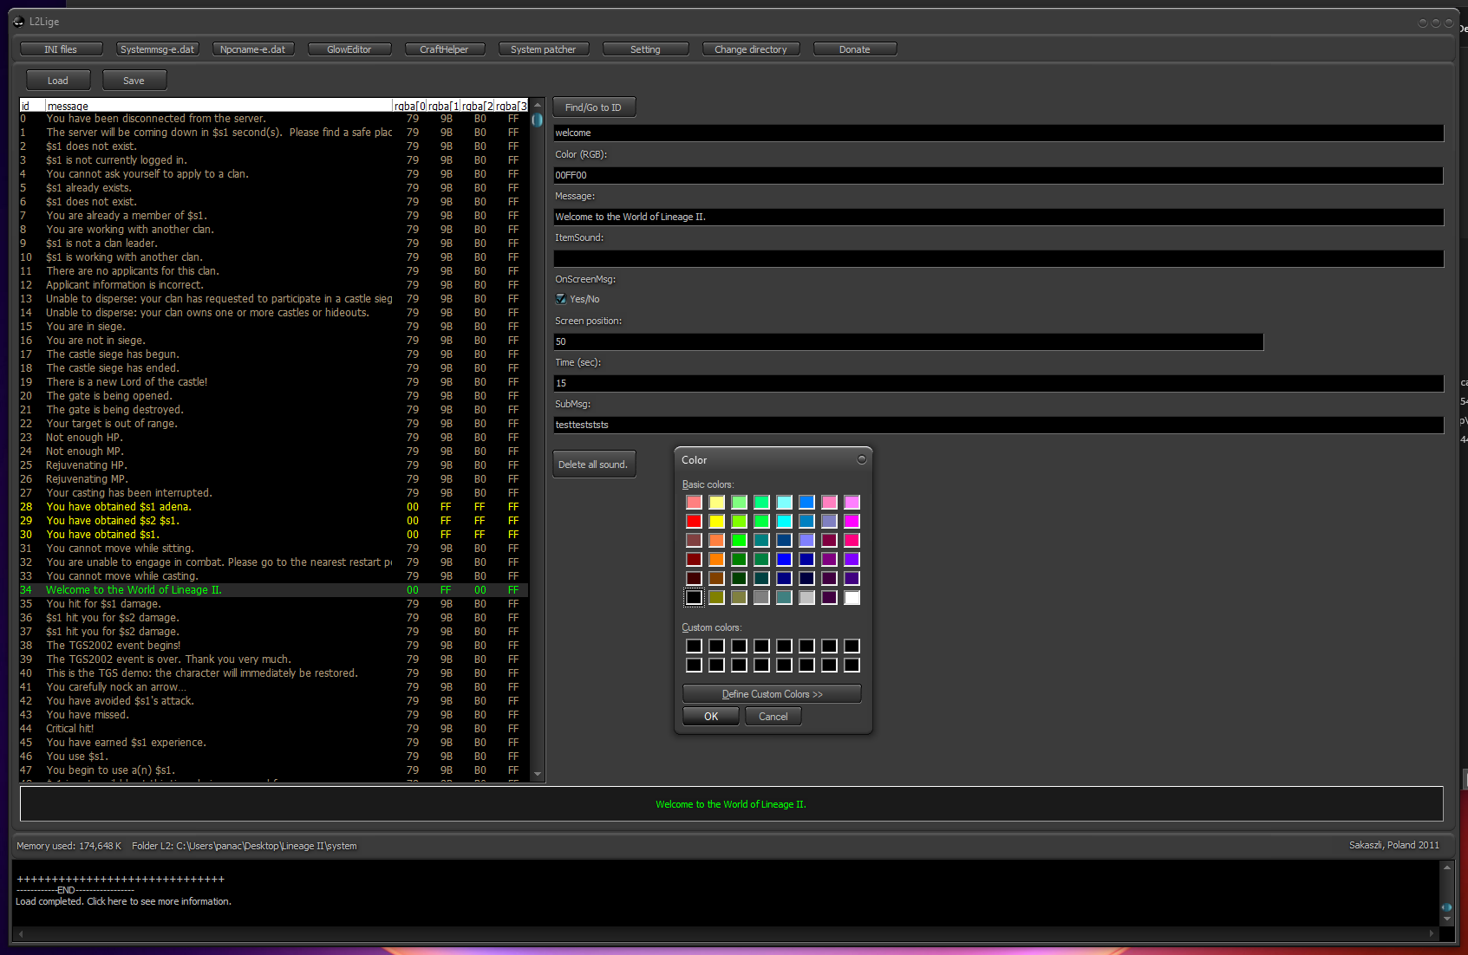Cancel the Color dialog
Screen dimensions: 1468x955
[773, 717]
